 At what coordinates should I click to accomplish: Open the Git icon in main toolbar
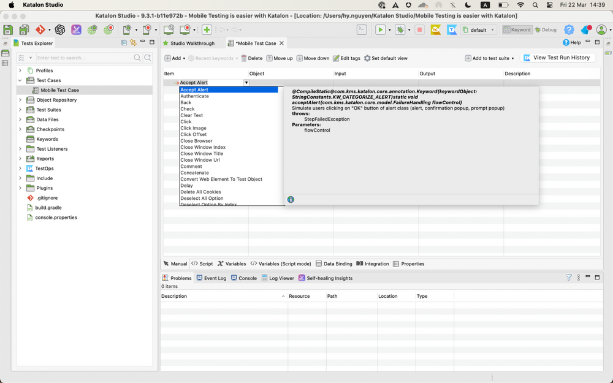pos(40,29)
